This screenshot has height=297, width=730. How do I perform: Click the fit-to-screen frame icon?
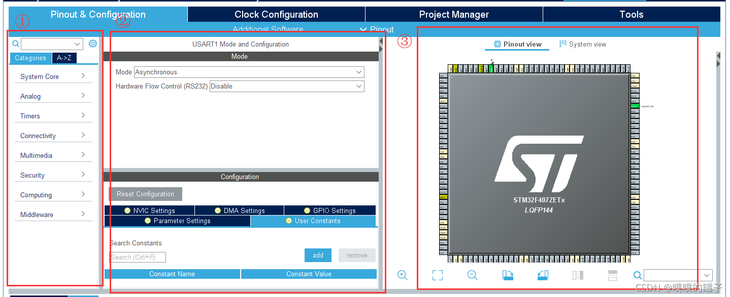tap(438, 275)
